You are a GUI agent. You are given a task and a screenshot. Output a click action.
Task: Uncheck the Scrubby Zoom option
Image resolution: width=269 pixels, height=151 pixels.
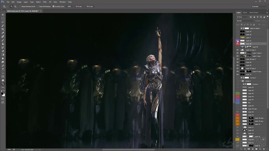click(53, 6)
